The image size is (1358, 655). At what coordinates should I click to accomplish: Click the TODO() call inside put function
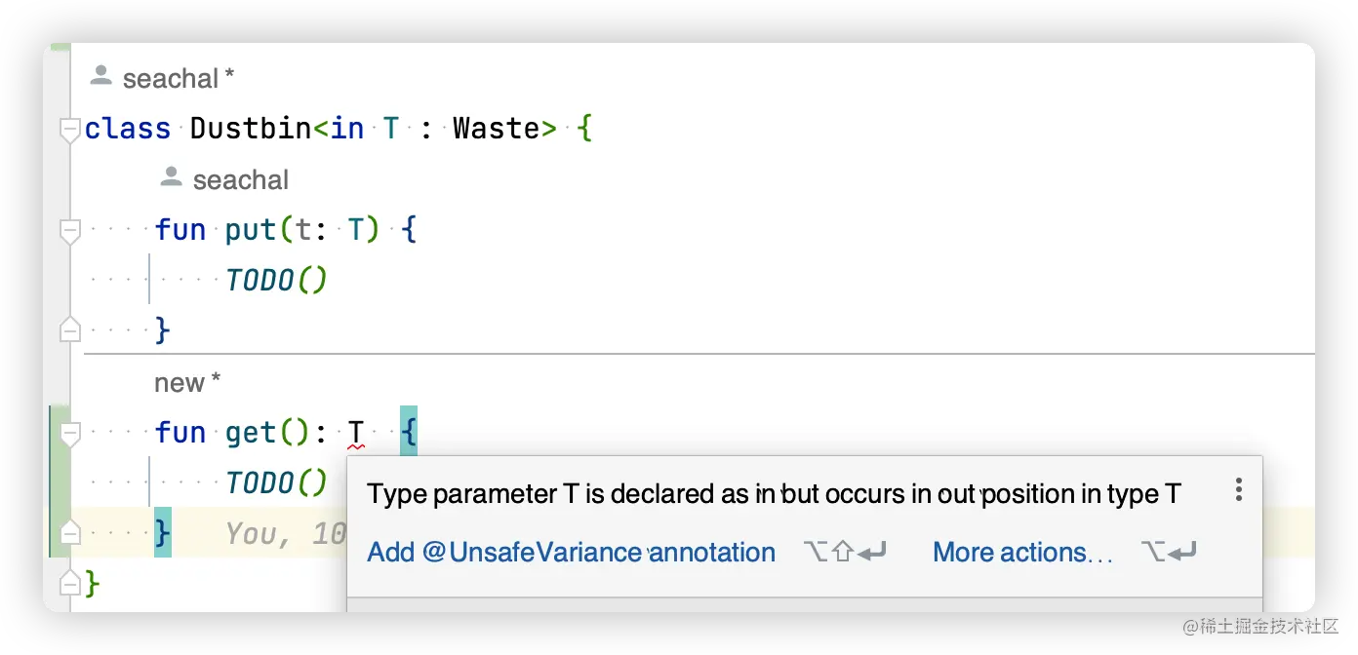(x=276, y=281)
